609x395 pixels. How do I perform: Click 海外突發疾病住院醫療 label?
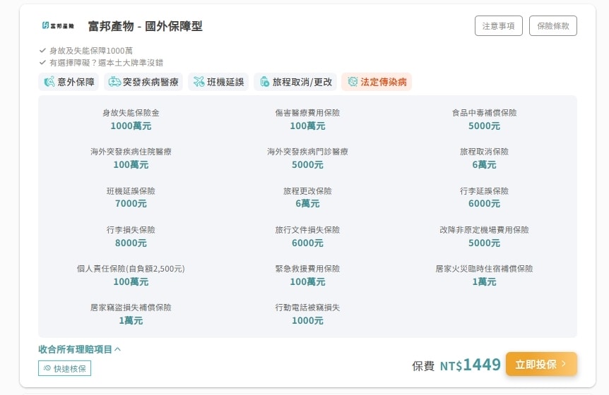coord(131,152)
